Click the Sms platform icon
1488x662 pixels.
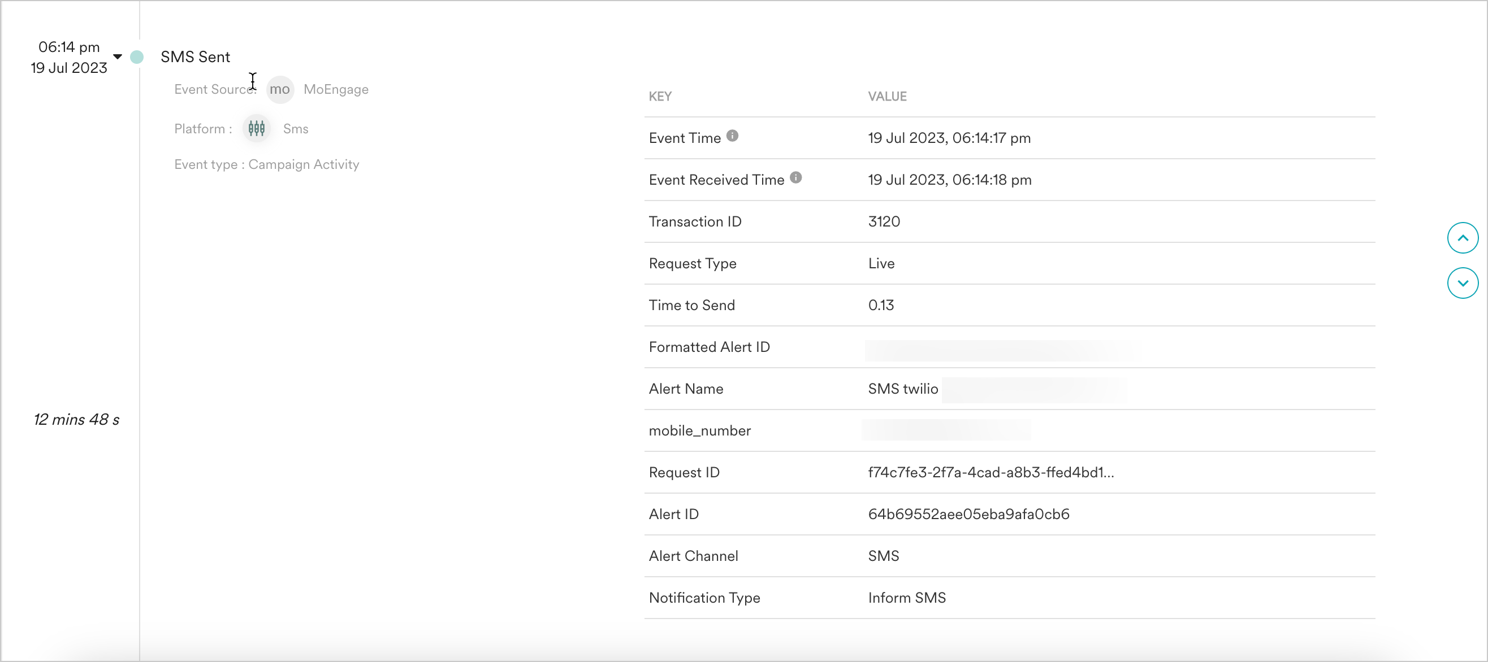coord(257,128)
